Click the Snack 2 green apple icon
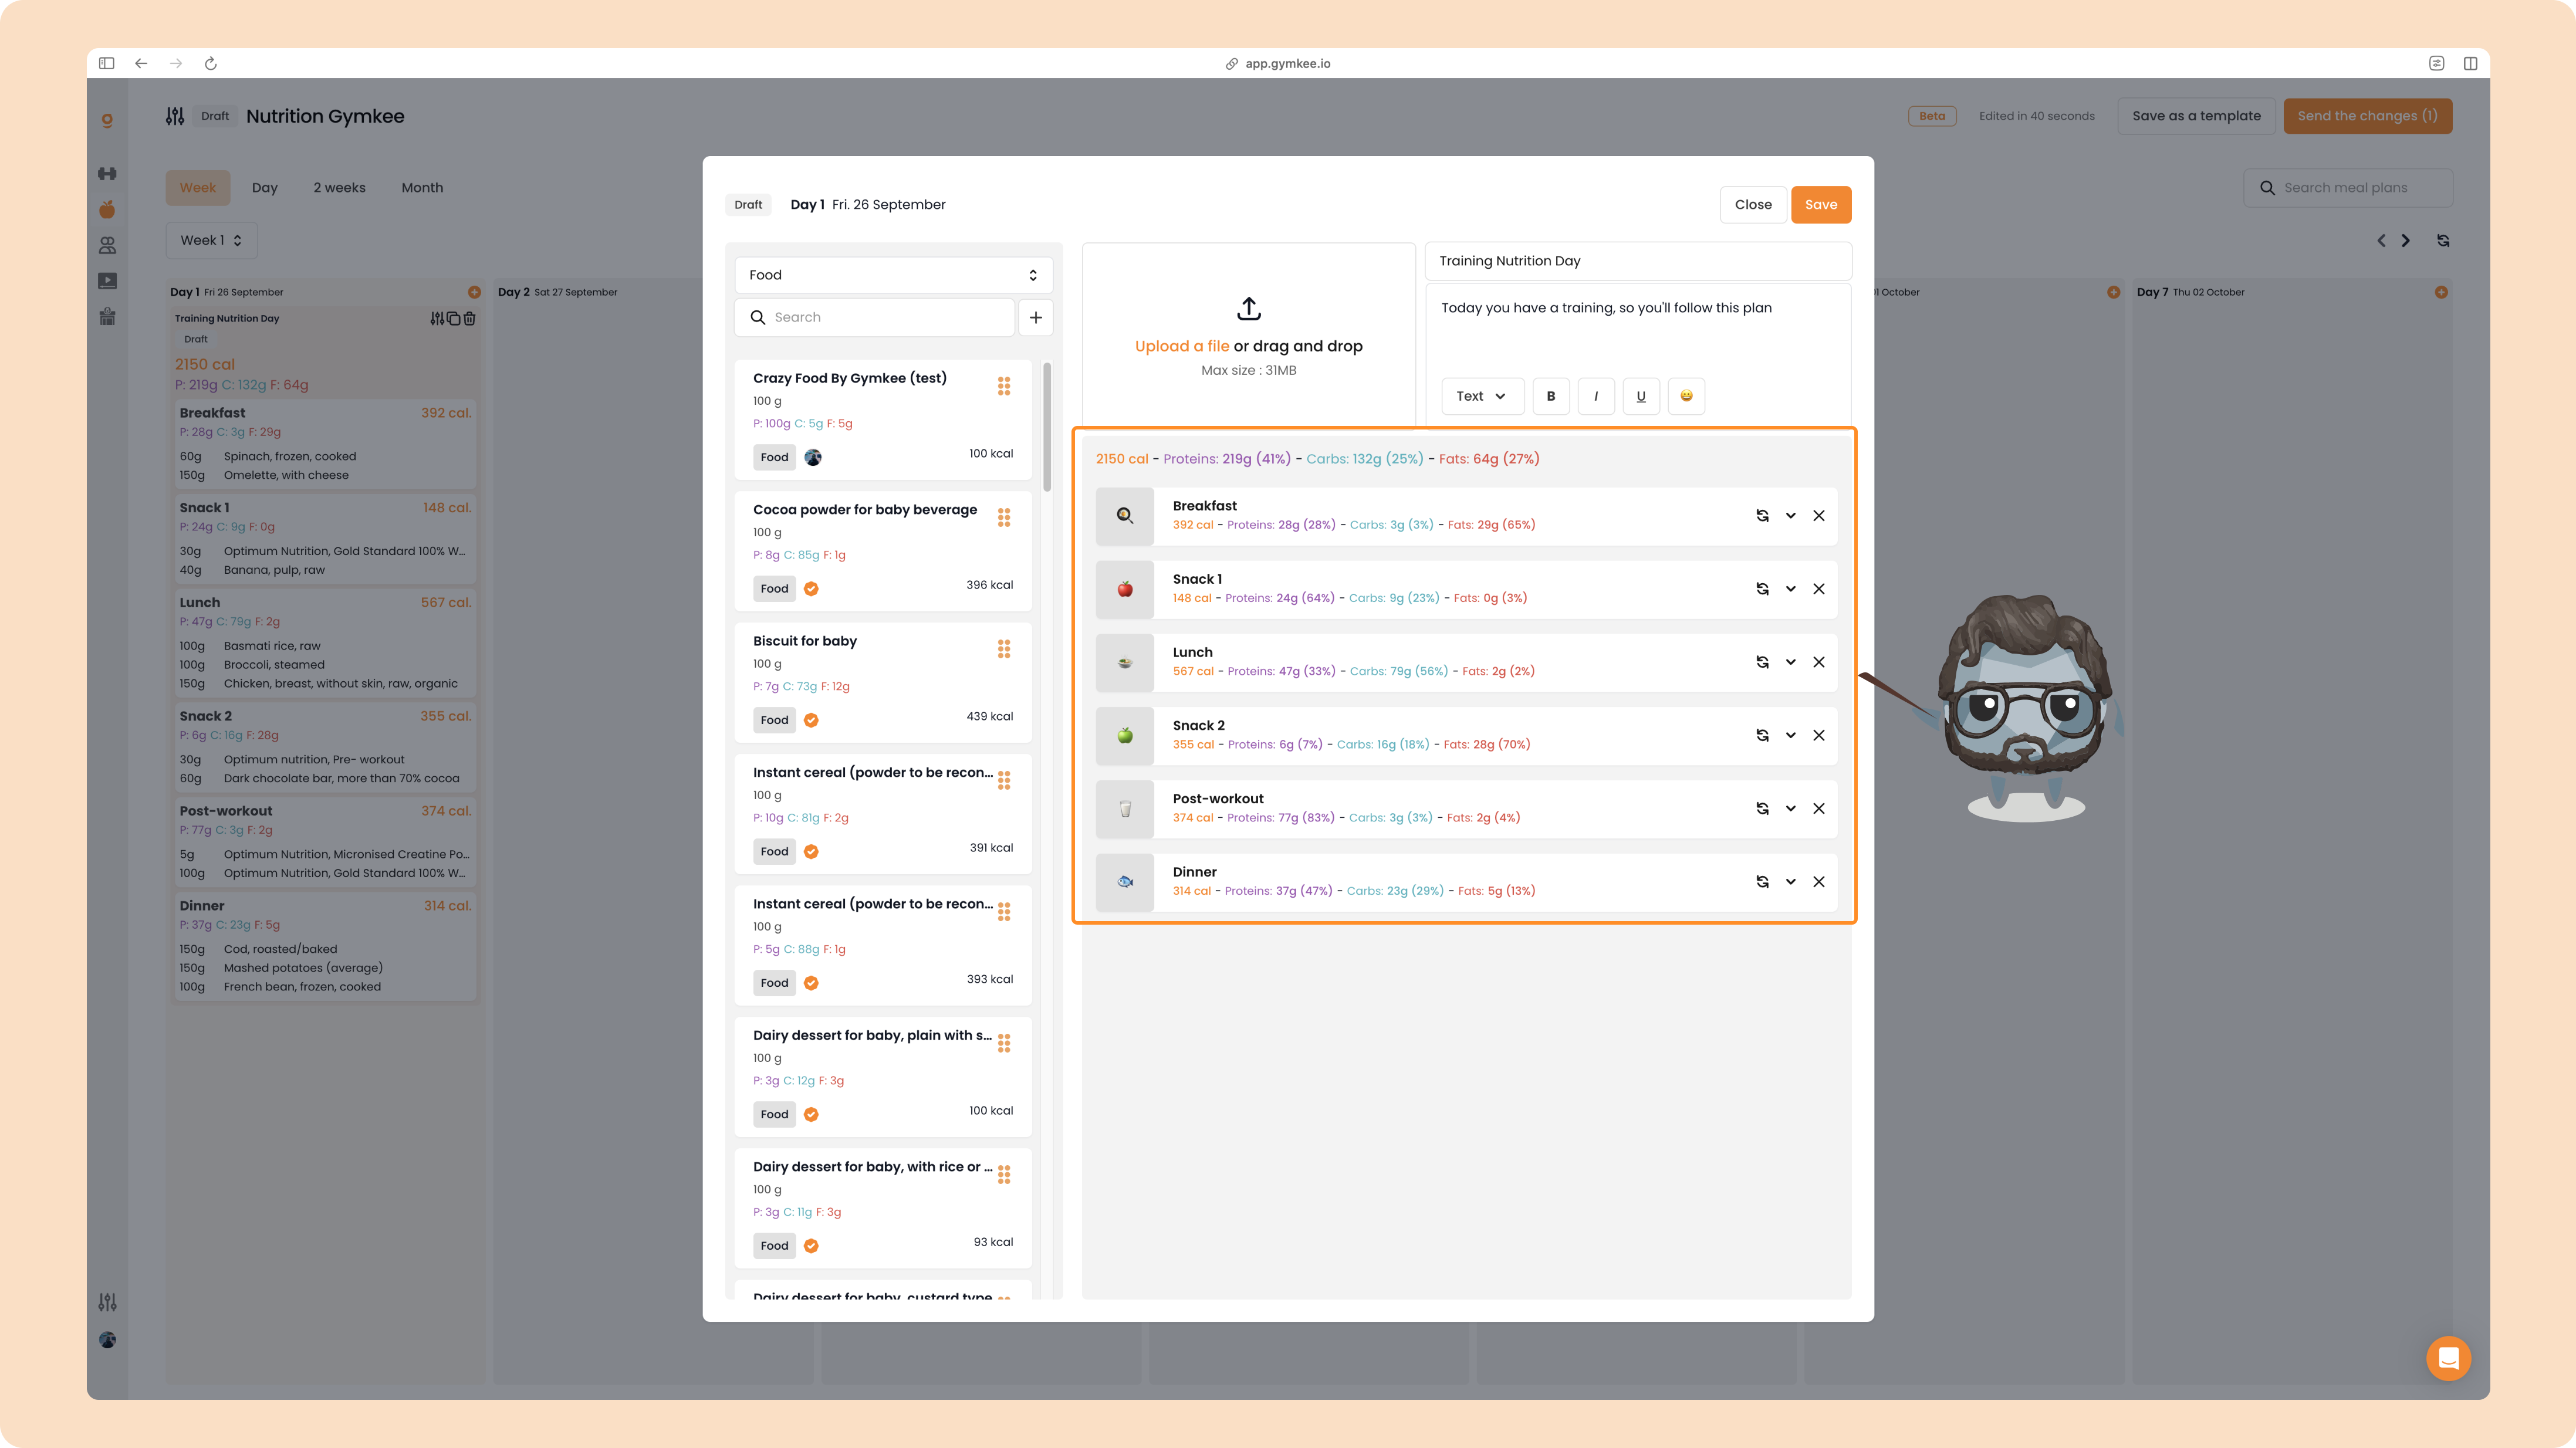Image resolution: width=2576 pixels, height=1448 pixels. coord(1125,735)
